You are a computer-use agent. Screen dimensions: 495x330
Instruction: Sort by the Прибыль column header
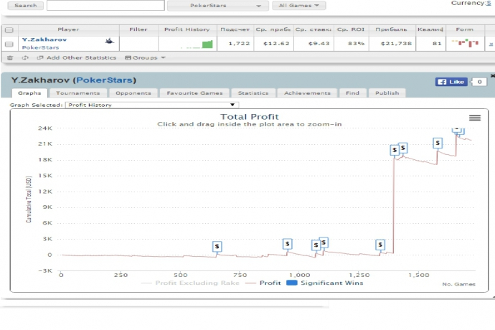click(x=392, y=29)
